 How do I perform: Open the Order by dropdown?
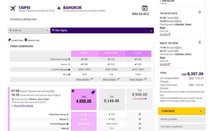(x=29, y=30)
